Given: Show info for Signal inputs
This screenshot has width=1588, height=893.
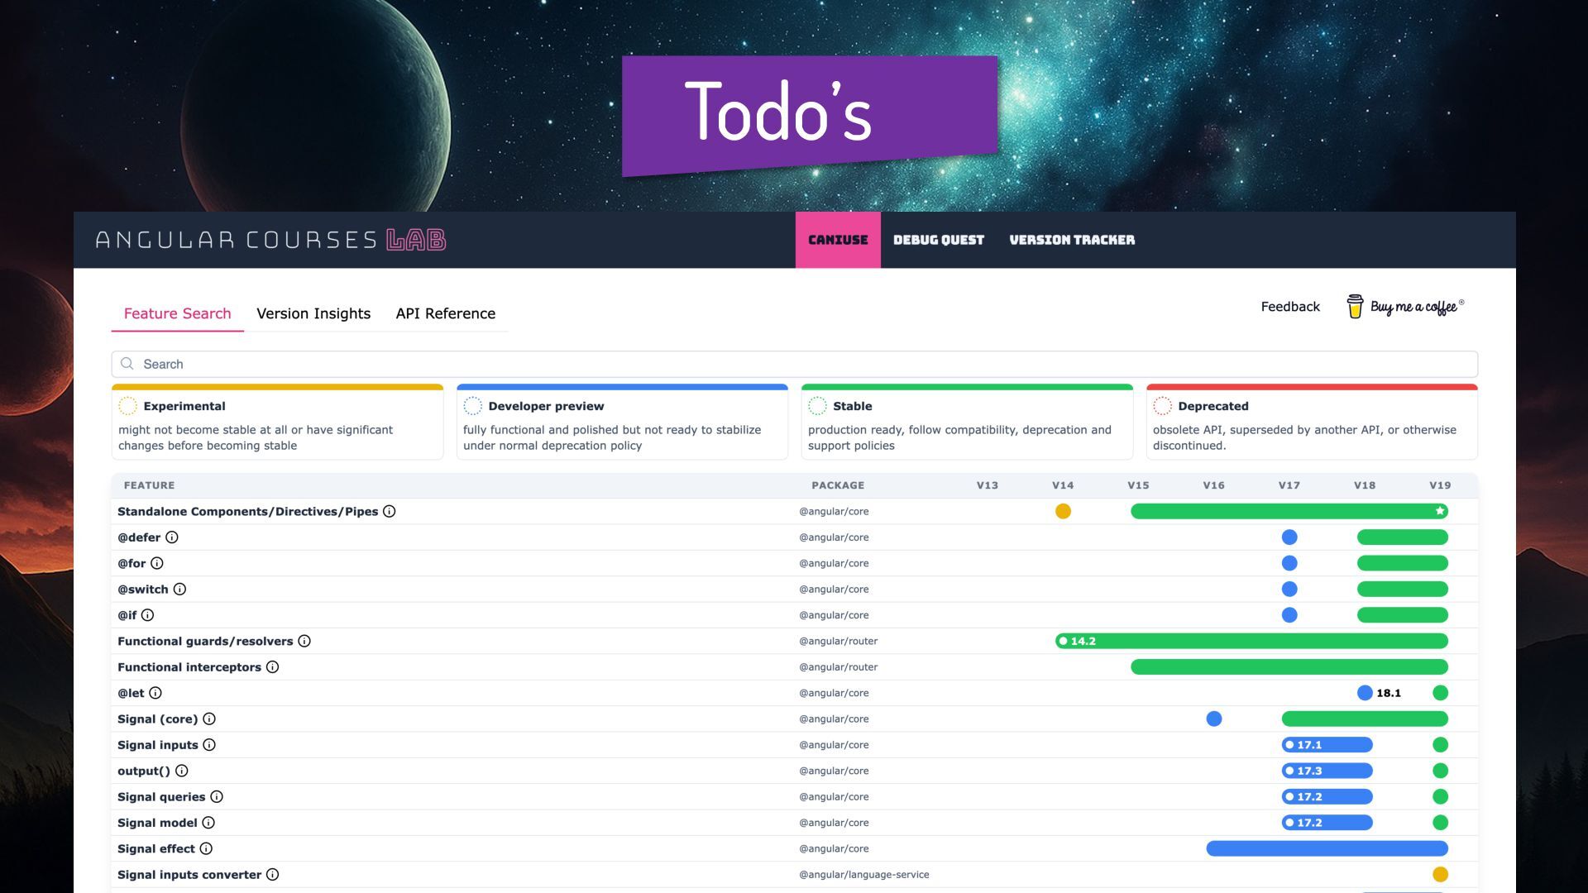Looking at the screenshot, I should coord(209,745).
